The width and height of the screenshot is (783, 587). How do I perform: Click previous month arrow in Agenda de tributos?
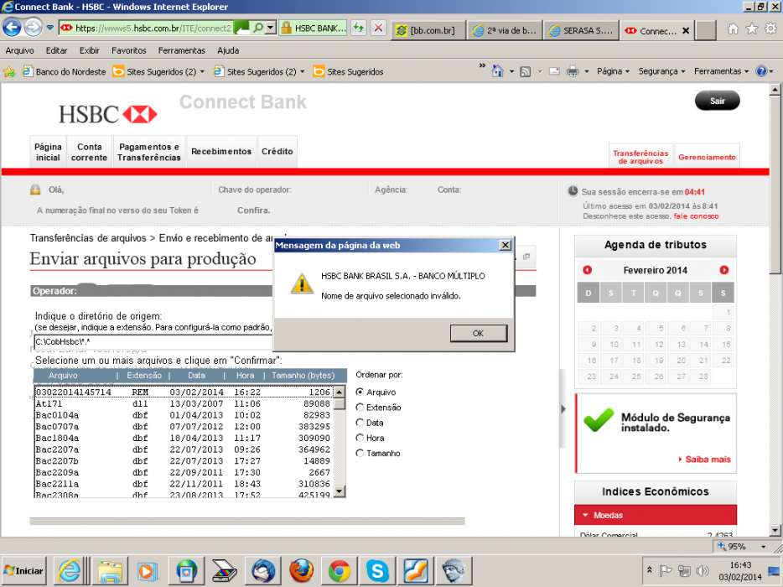[587, 270]
